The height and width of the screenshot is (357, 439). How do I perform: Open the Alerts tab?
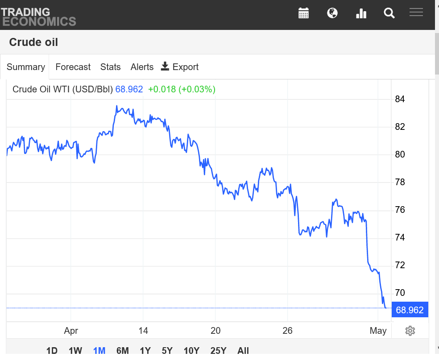142,67
